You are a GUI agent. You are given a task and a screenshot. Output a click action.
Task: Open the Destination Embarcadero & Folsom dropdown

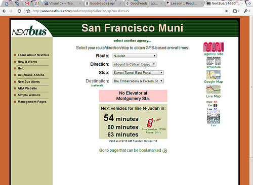click(138, 81)
